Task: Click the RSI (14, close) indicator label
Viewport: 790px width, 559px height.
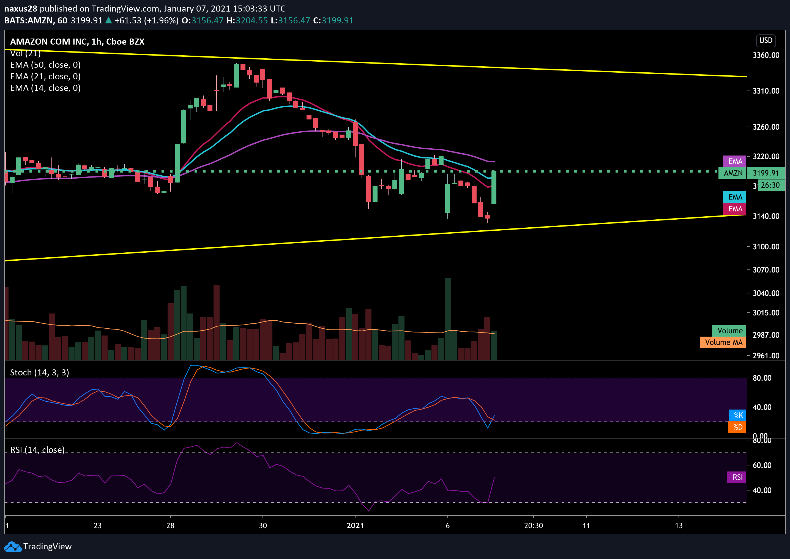Action: click(37, 450)
